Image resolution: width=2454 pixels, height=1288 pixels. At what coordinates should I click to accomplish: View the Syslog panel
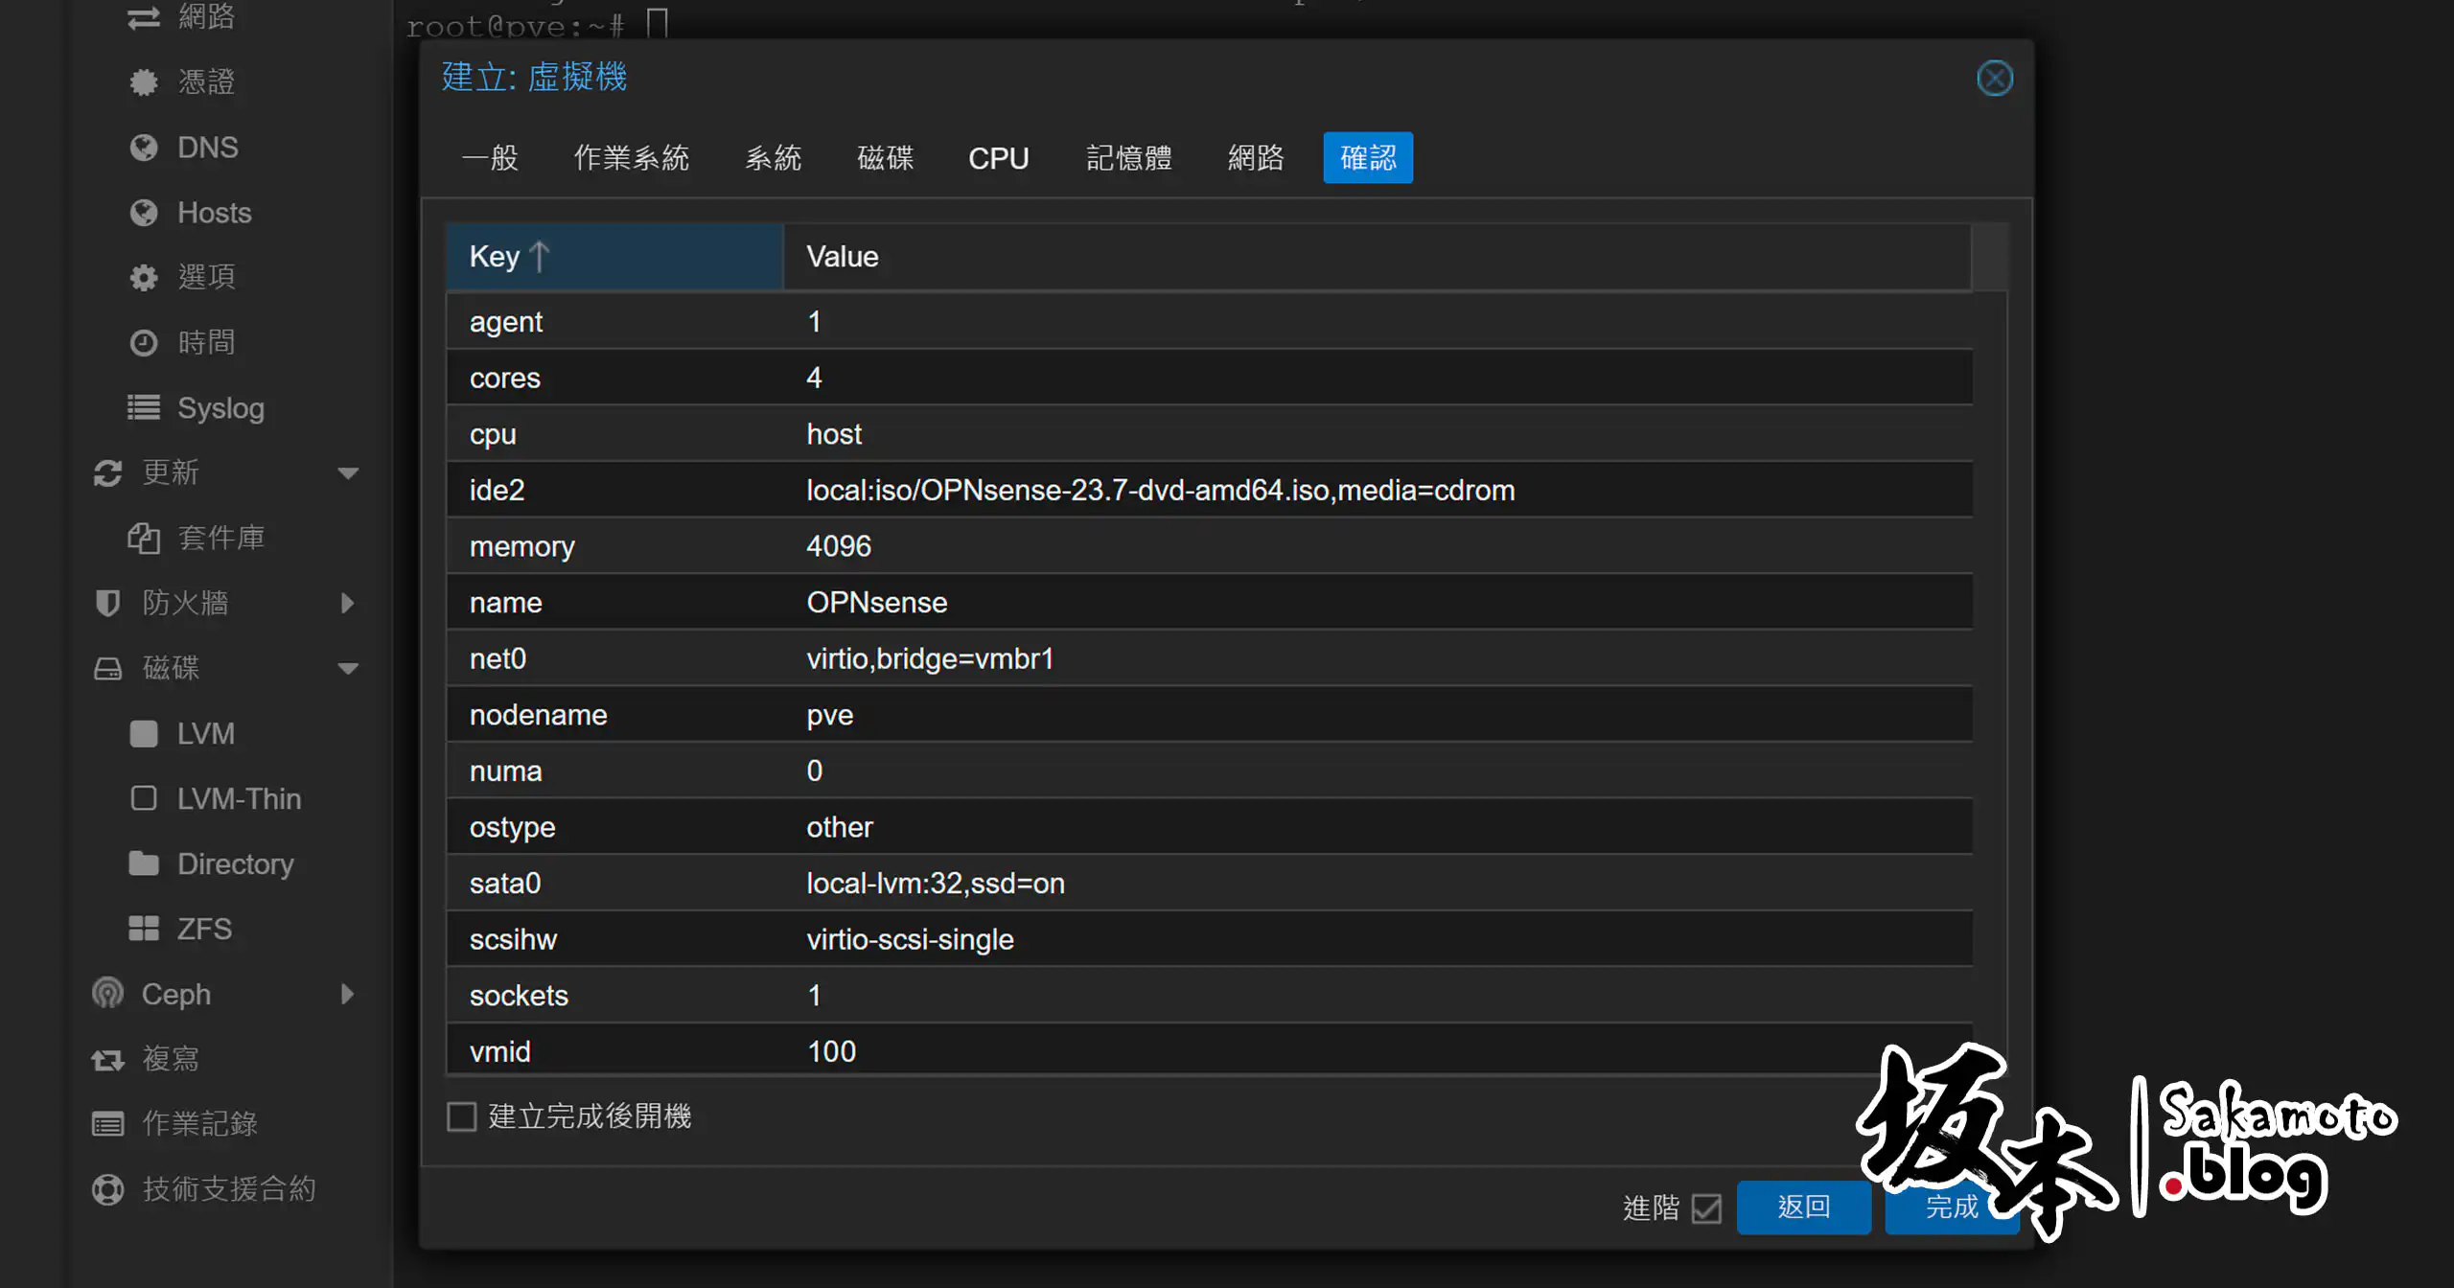click(221, 407)
